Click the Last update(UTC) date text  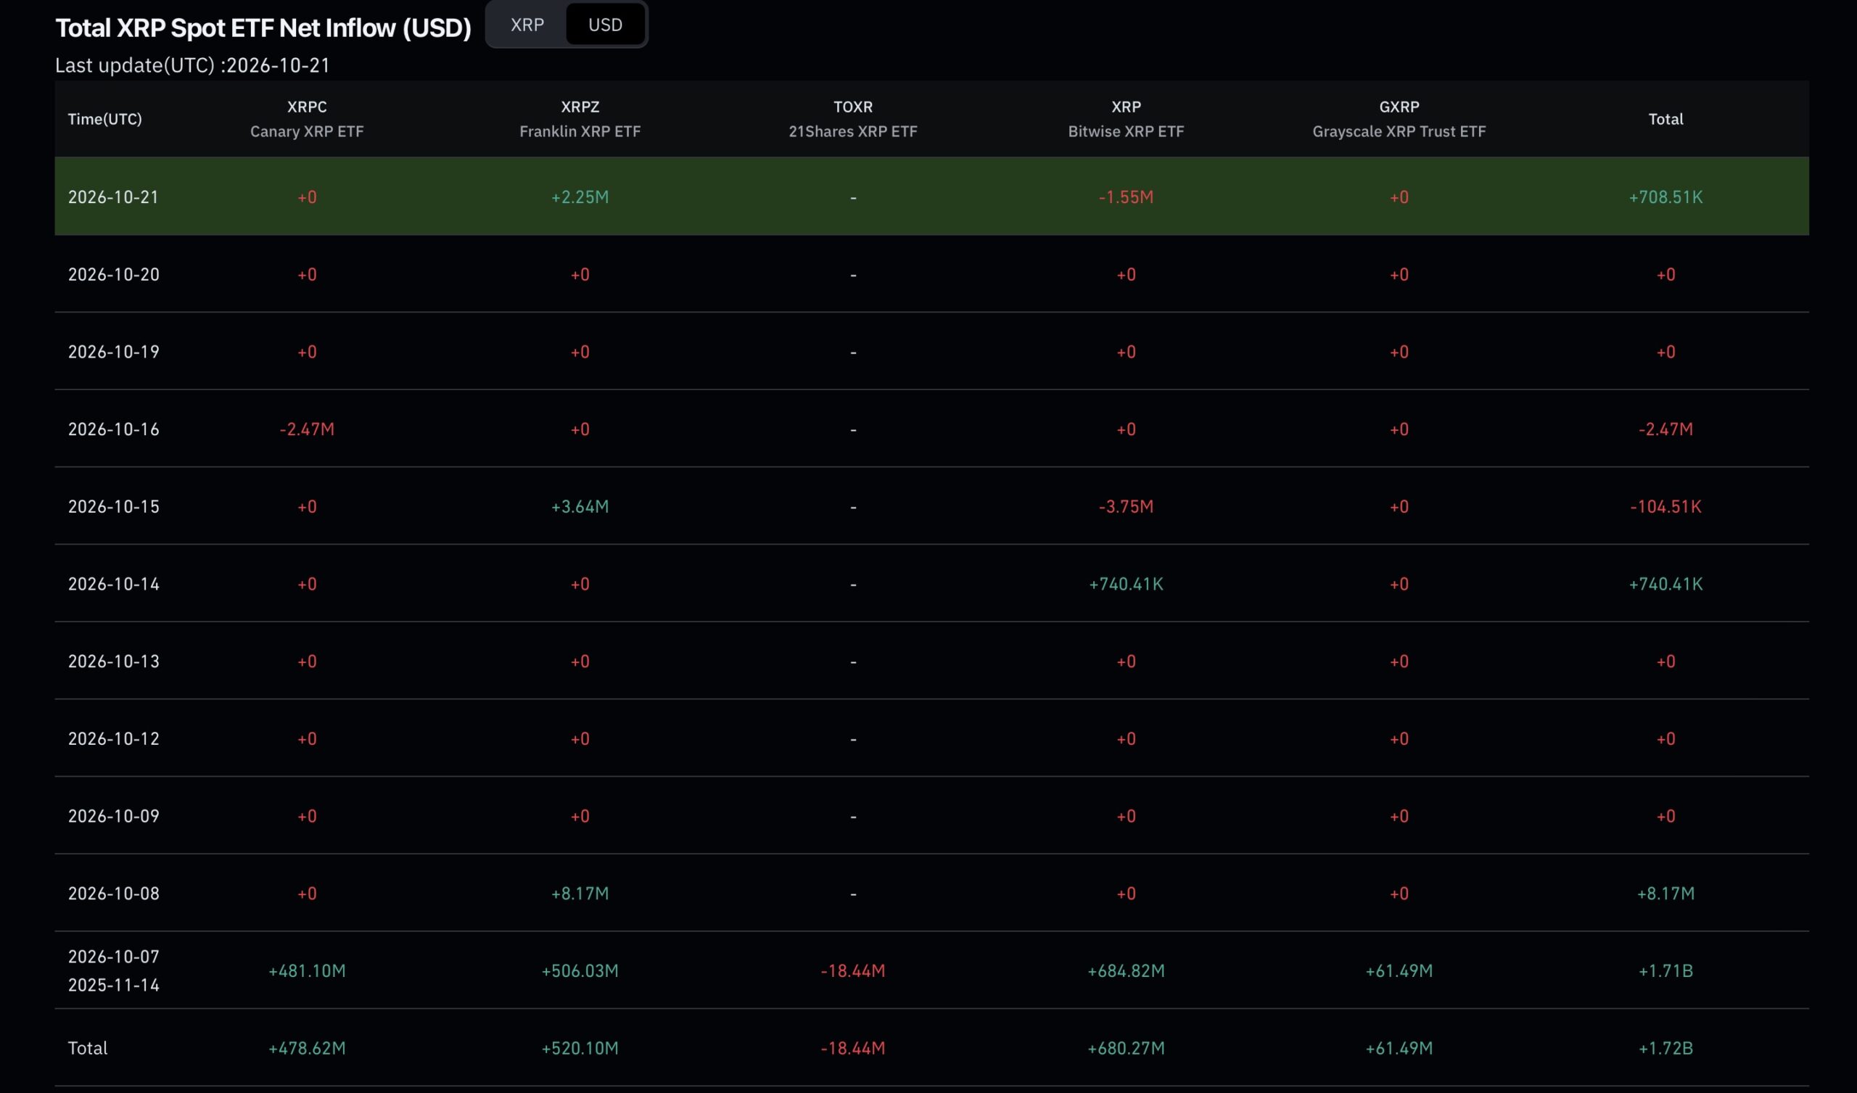tap(192, 65)
